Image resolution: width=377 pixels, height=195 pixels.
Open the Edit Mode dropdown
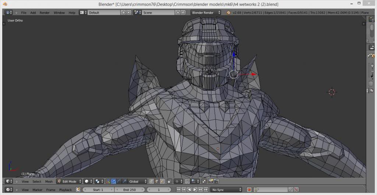pyautogui.click(x=69, y=181)
